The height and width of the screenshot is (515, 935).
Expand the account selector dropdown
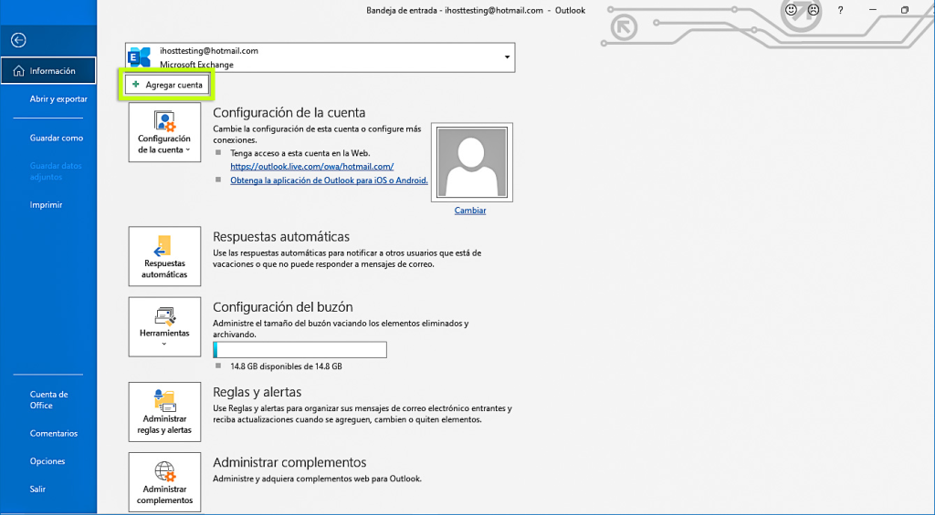[507, 57]
